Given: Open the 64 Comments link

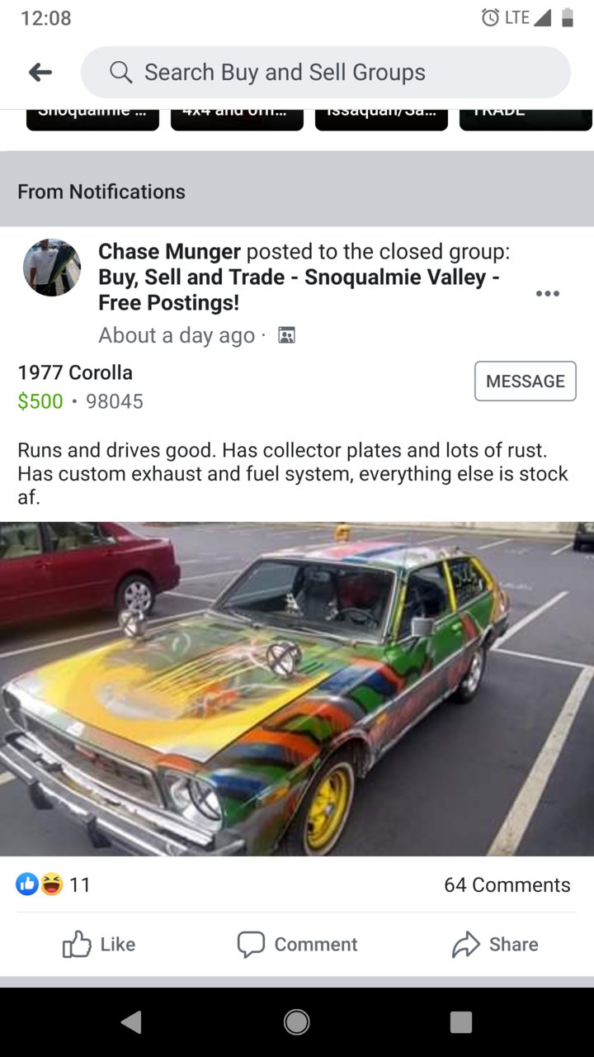Looking at the screenshot, I should coord(507,884).
